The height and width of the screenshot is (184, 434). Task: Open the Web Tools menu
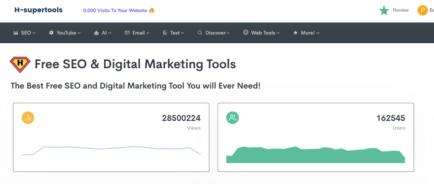(x=261, y=33)
